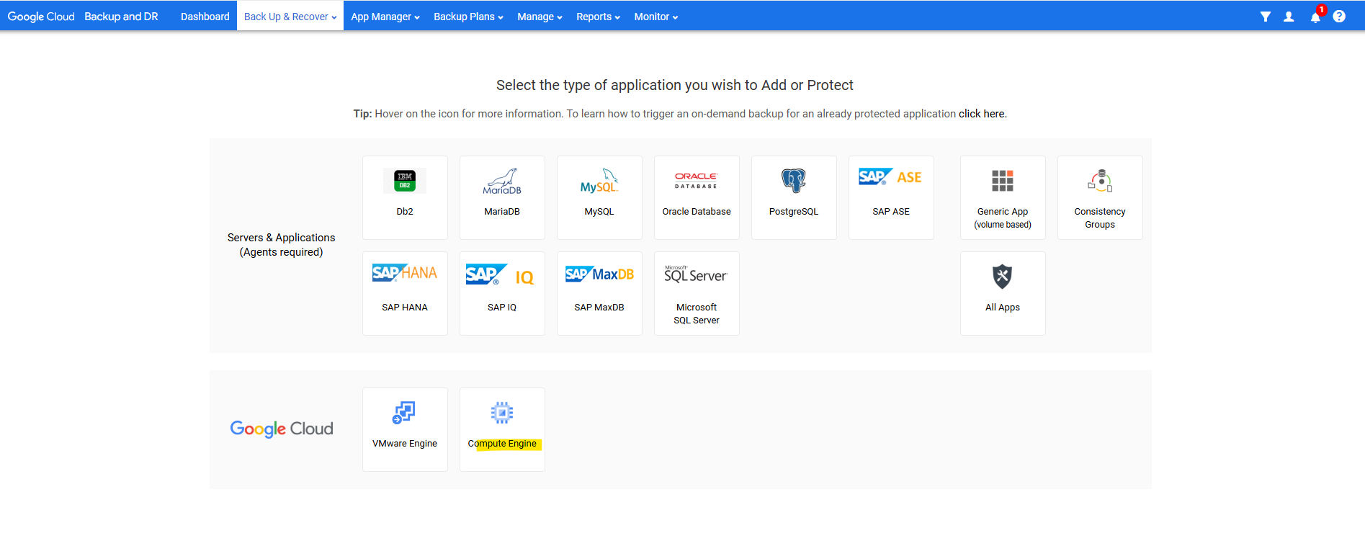Open the All Apps shield icon

click(x=1002, y=277)
